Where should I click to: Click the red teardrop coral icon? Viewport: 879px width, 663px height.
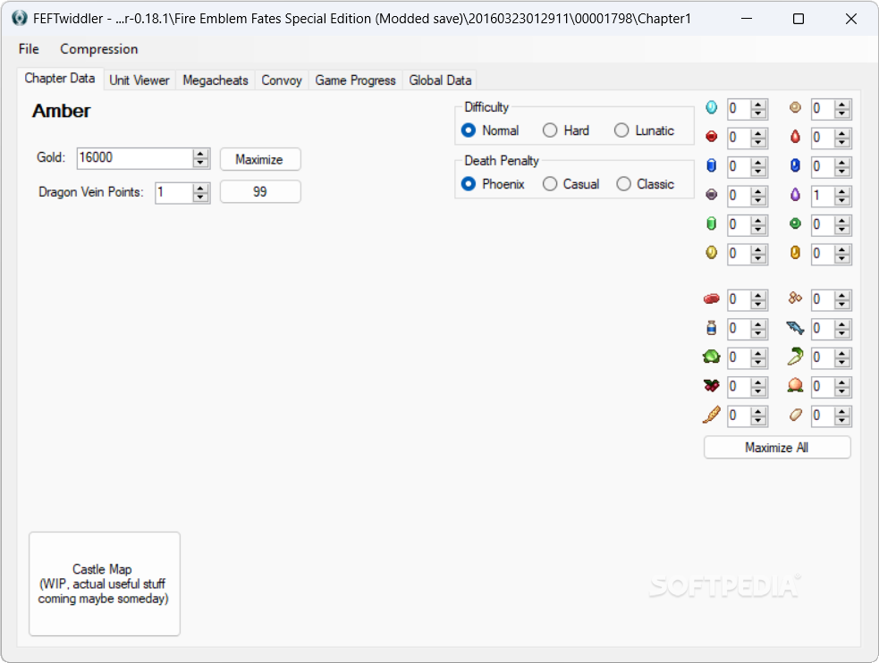pos(795,137)
